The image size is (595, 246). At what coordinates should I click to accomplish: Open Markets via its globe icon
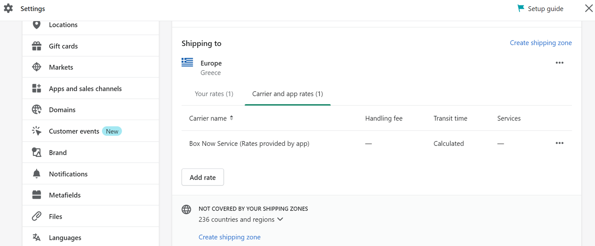36,67
